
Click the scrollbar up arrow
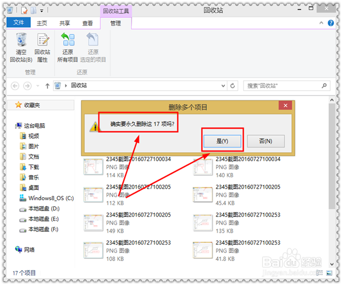click(332, 100)
